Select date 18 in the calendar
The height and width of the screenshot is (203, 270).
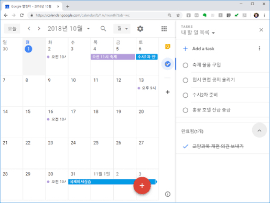(96, 111)
